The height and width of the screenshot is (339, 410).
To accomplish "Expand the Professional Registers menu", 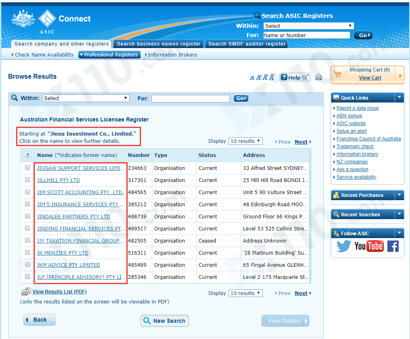I will (109, 54).
